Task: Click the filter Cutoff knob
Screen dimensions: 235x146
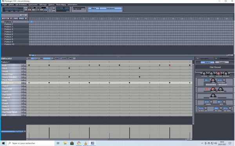Action: (213, 89)
